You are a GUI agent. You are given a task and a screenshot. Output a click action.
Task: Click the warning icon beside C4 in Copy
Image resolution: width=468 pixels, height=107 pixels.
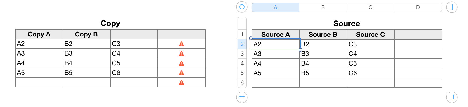pyautogui.click(x=182, y=53)
